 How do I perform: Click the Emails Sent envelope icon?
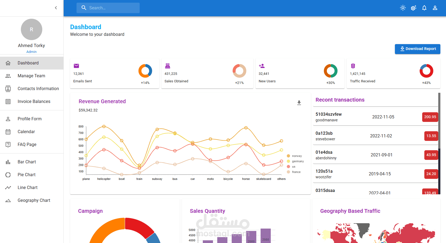click(x=77, y=66)
